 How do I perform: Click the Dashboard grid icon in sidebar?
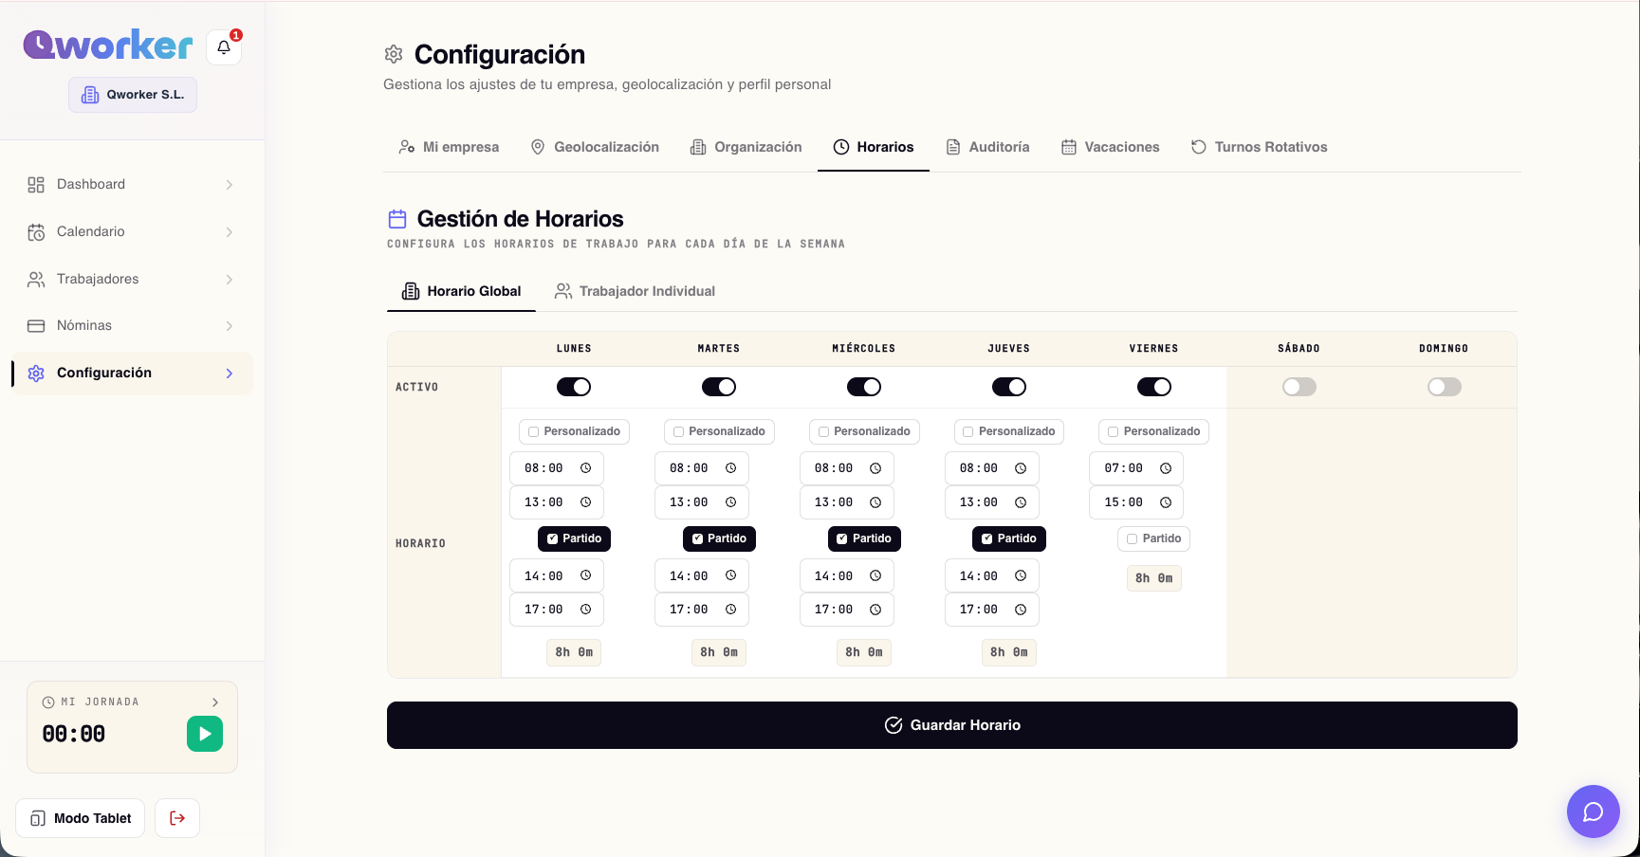coord(36,185)
